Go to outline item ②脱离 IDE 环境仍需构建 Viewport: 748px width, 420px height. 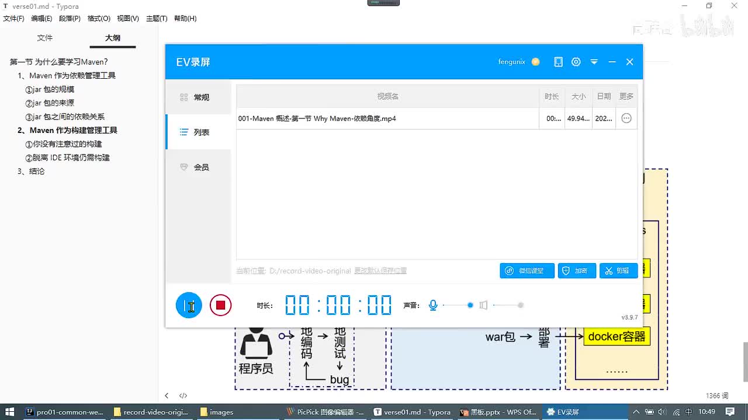point(67,157)
